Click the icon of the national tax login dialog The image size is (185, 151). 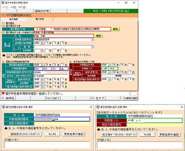tap(3, 107)
